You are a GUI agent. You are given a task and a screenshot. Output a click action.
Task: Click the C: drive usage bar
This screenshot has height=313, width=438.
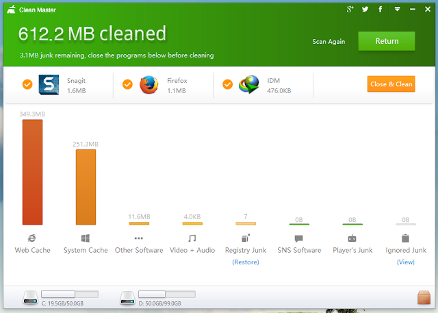coord(70,294)
